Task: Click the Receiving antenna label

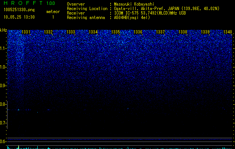Action: pos(86,18)
